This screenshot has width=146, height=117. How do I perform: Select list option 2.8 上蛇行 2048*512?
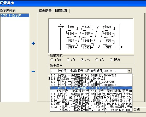(x=91, y=85)
